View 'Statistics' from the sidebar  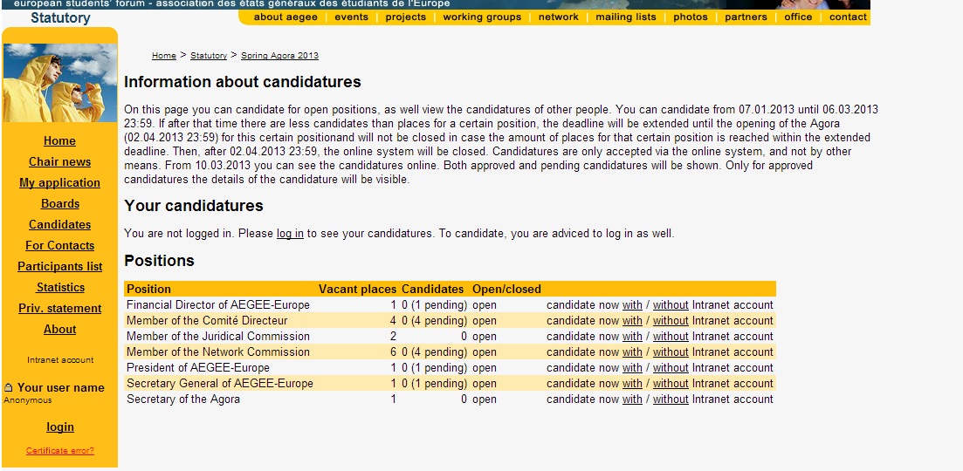coord(60,287)
